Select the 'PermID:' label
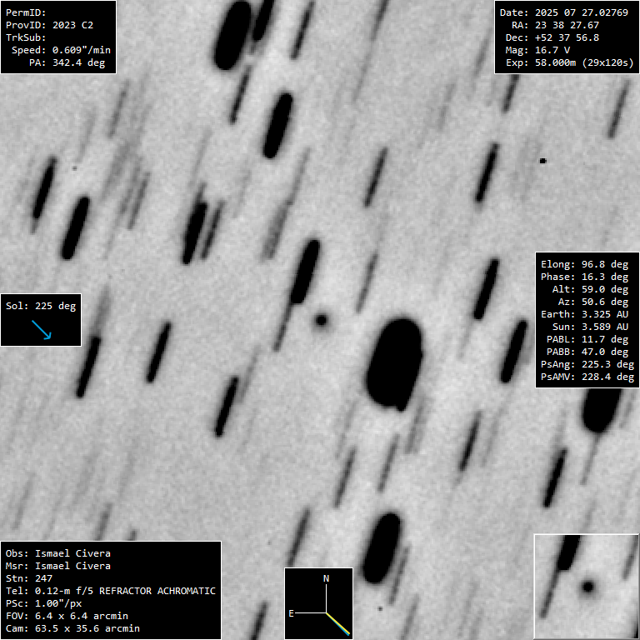Viewport: 640px width, 640px height. [x=26, y=12]
